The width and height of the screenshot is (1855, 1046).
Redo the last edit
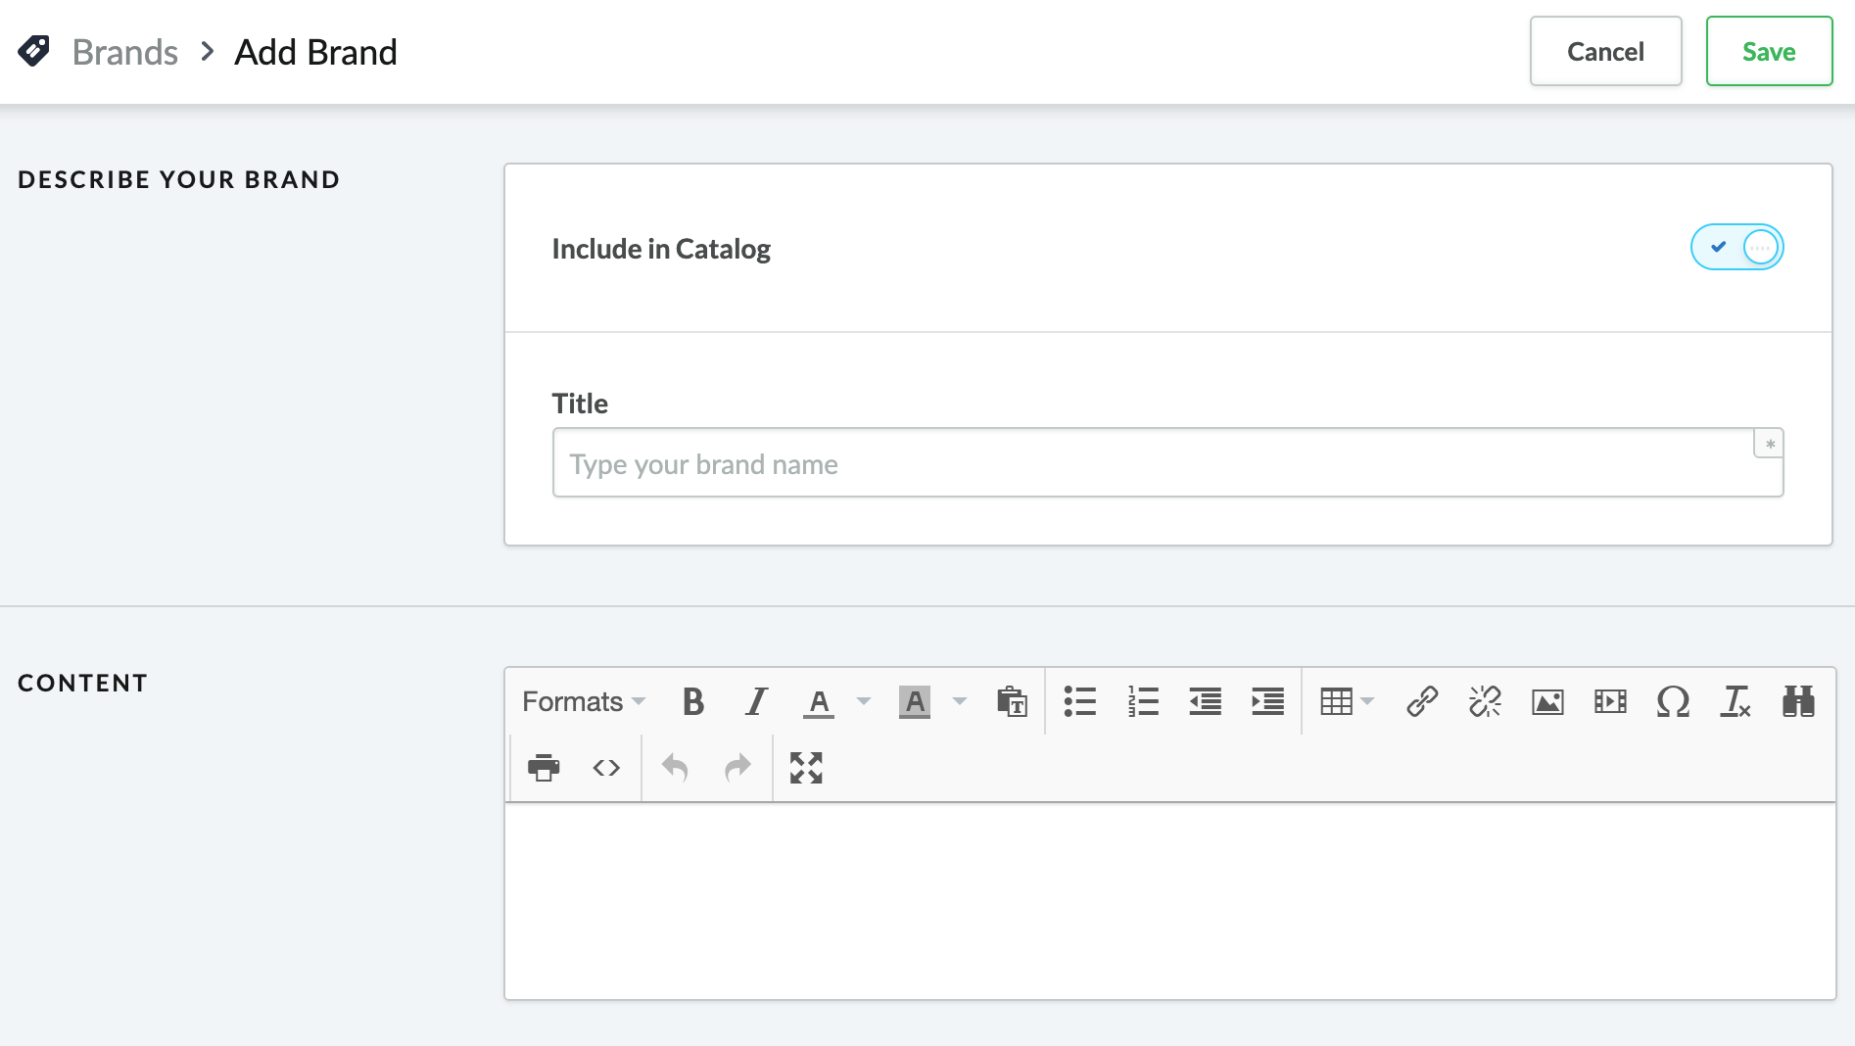click(x=737, y=768)
